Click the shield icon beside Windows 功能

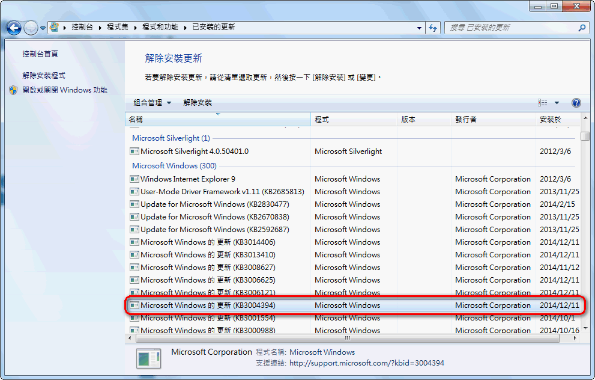pos(13,90)
